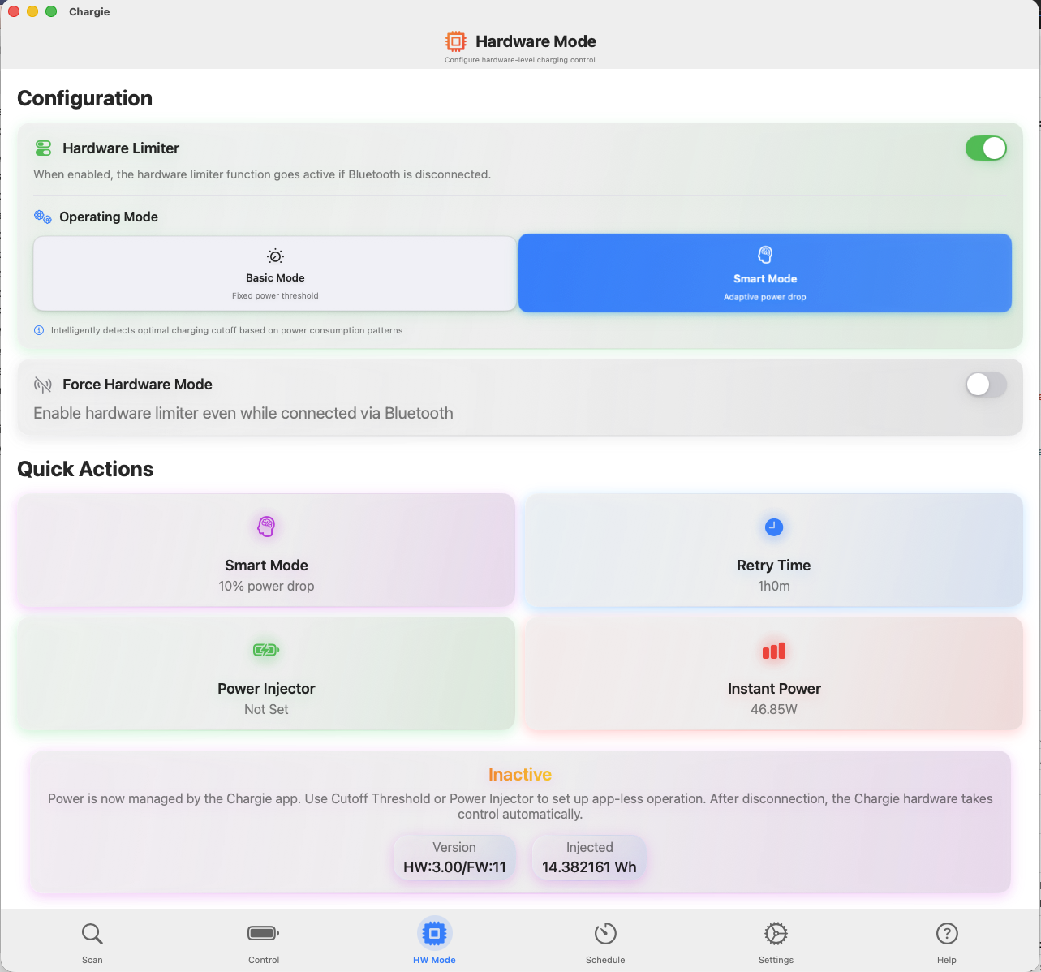Select Smart Mode adaptive power drop
The width and height of the screenshot is (1041, 972).
764,273
